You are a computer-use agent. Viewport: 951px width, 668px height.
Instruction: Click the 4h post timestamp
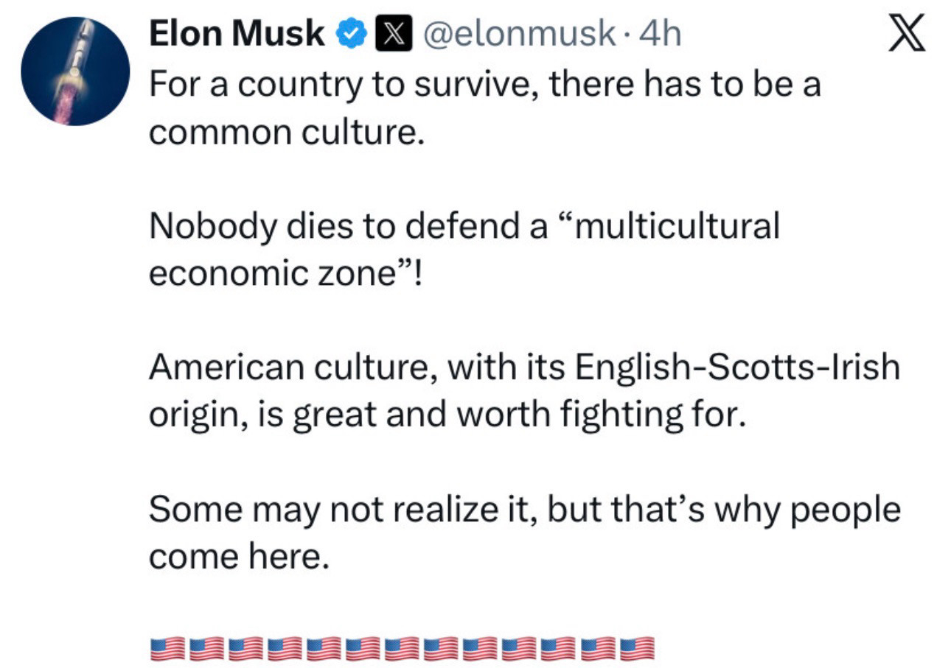tap(661, 34)
